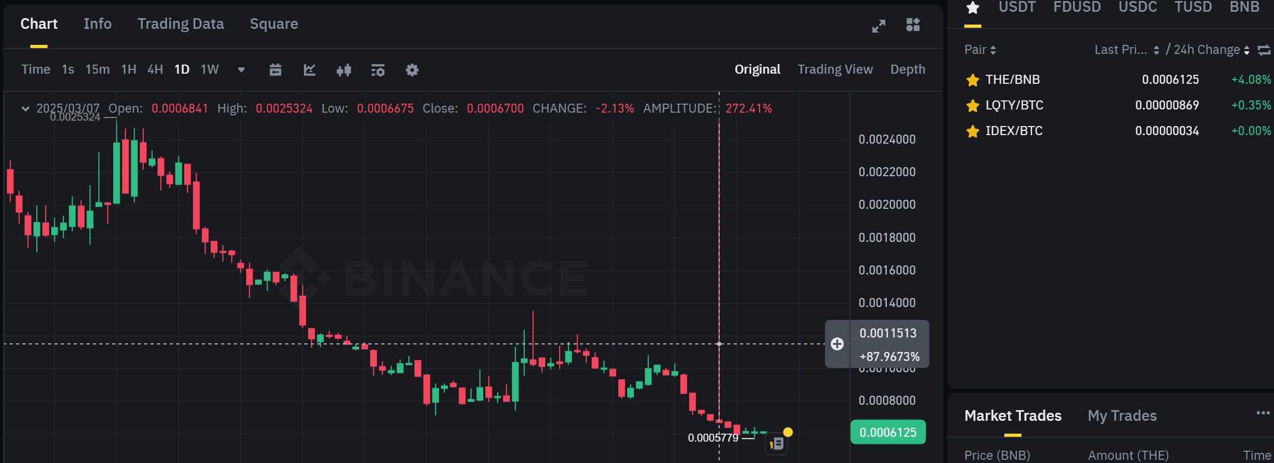Open the Trading Data tab
The width and height of the screenshot is (1274, 463).
[x=180, y=24]
